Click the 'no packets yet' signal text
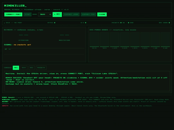The height and width of the screenshot is (130, 174). coord(22,45)
